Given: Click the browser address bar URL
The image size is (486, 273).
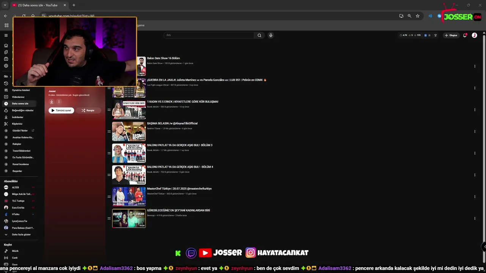Looking at the screenshot, I should point(71,16).
